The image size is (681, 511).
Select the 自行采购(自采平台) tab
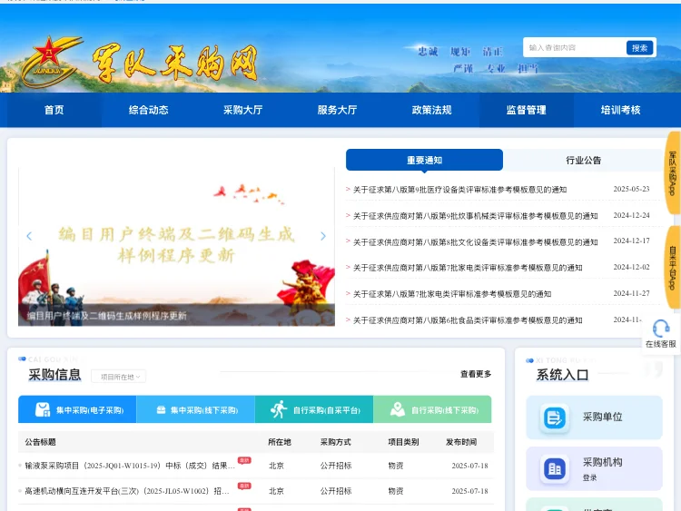coord(314,409)
